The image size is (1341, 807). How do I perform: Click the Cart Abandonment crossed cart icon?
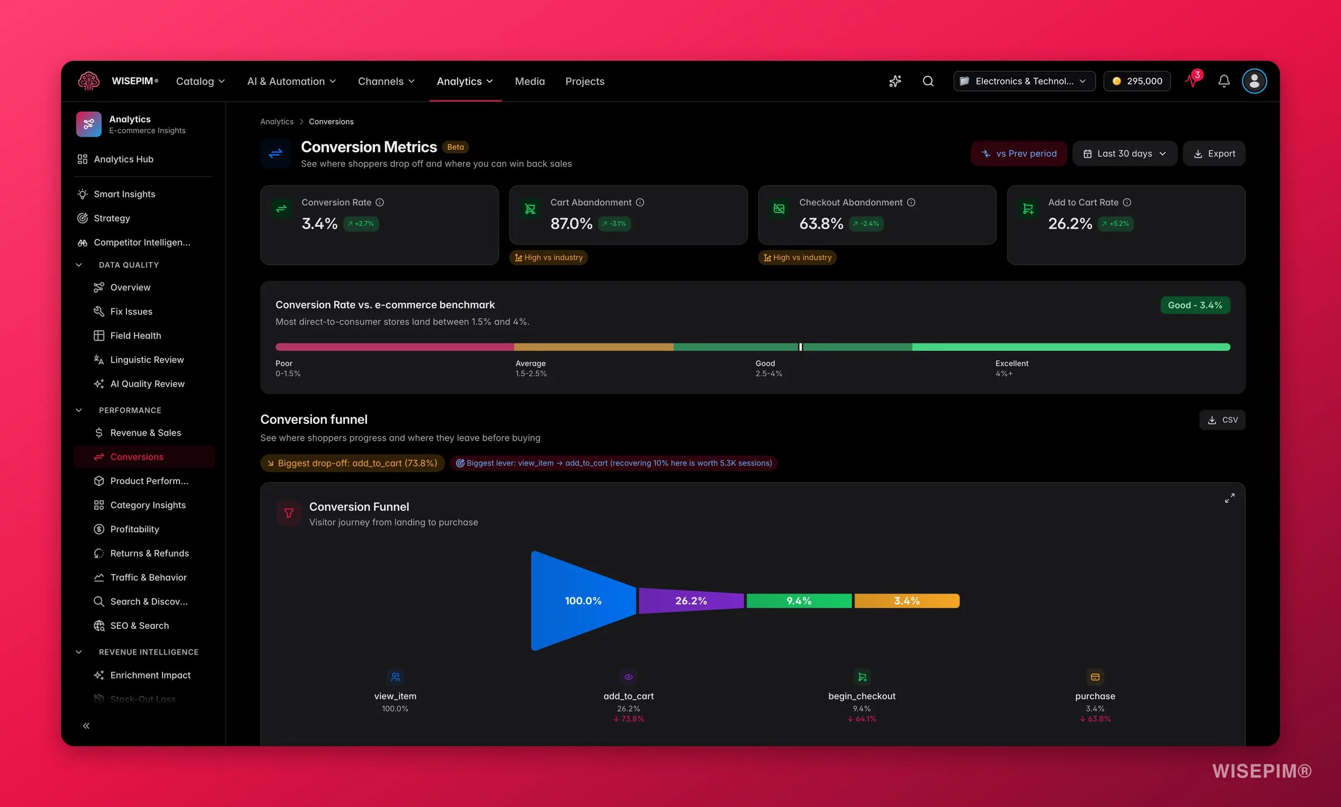coord(530,209)
